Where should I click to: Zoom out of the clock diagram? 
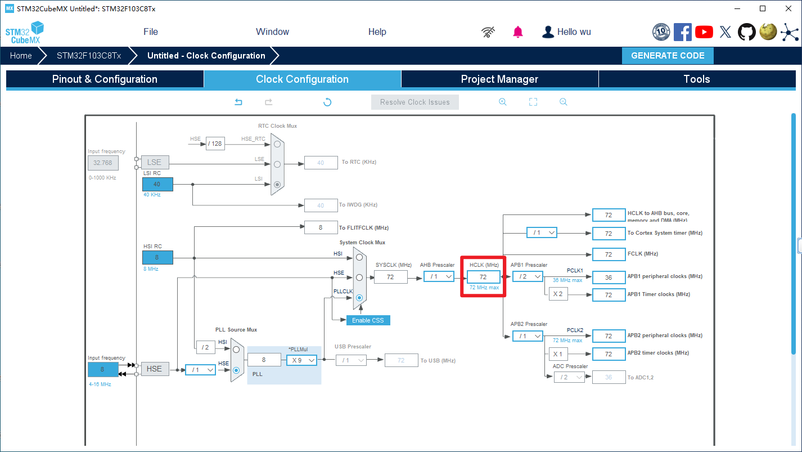coord(563,102)
